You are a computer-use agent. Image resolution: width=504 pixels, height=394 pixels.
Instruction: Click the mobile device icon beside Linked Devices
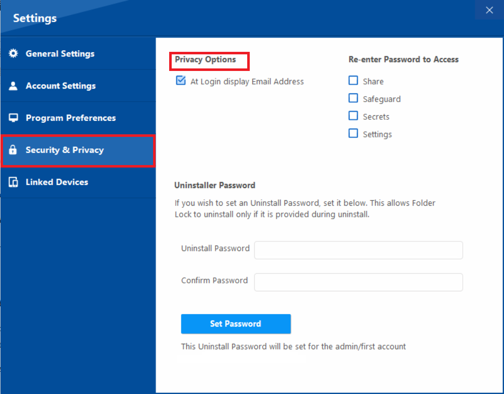[x=13, y=182]
